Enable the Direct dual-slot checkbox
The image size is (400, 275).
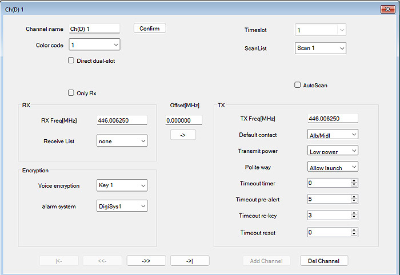(71, 60)
